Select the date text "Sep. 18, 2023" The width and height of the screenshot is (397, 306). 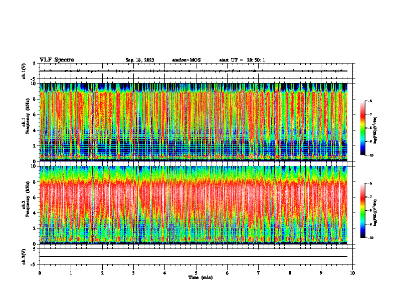coord(140,60)
